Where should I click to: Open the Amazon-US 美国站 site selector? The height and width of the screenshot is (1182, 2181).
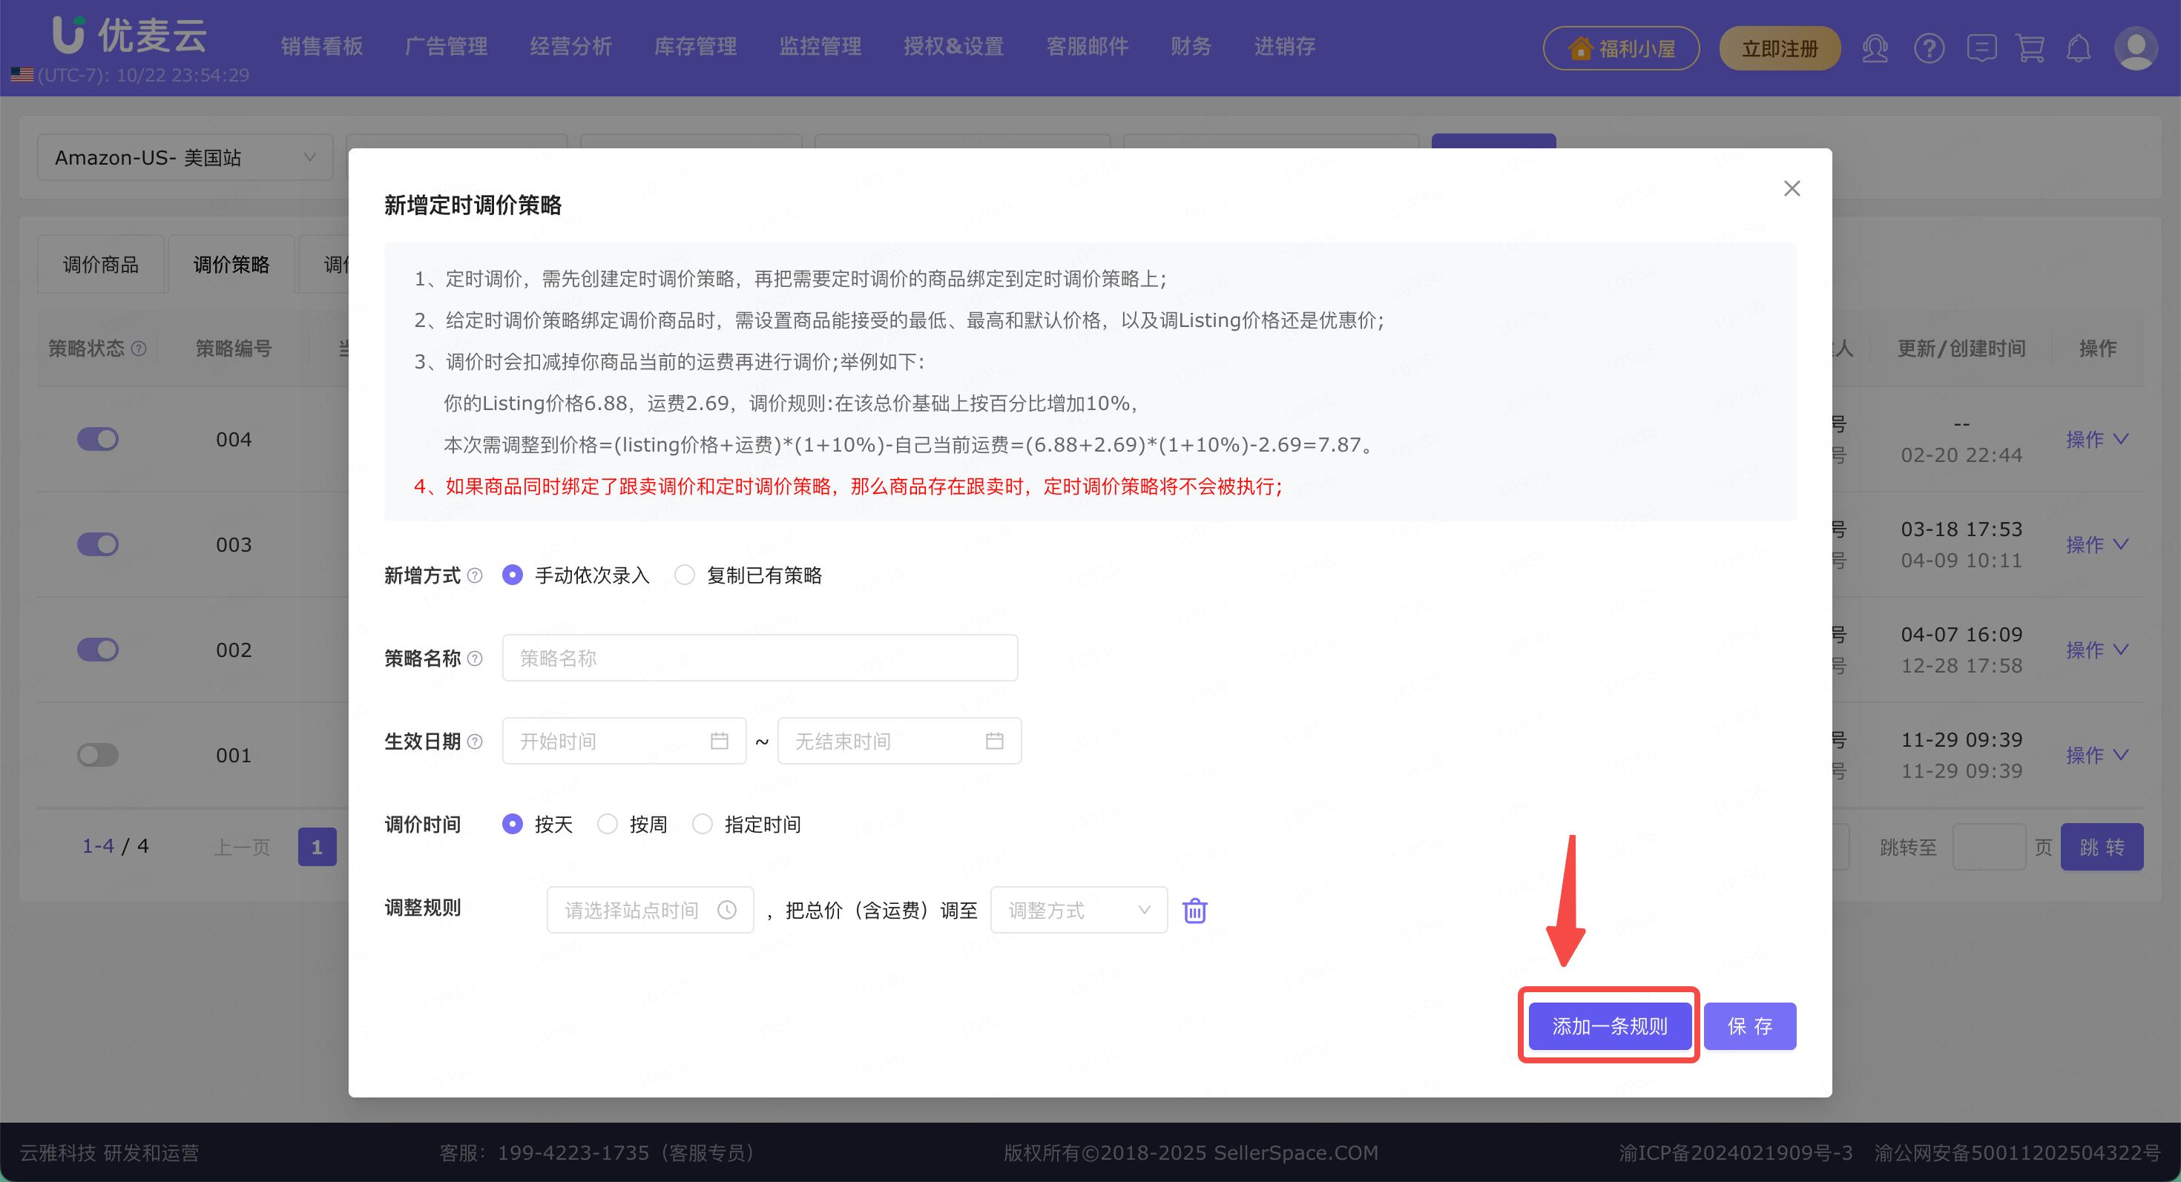click(x=185, y=157)
